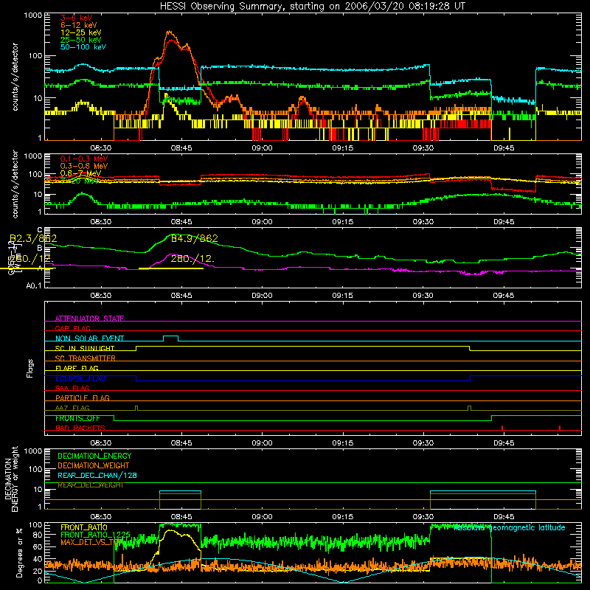
Task: Click the BAD_PACKETS flag label
Action: click(80, 428)
